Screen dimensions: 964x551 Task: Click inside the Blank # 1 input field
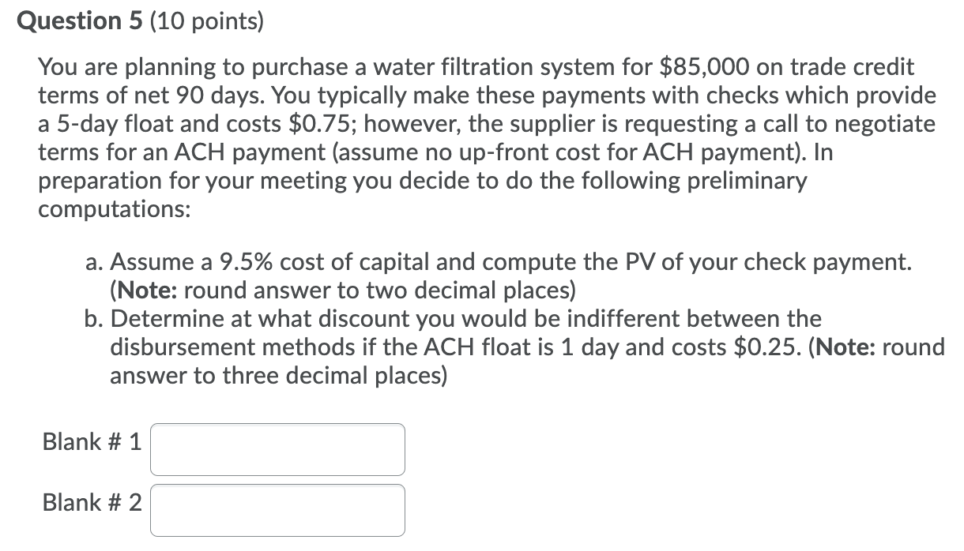point(277,448)
